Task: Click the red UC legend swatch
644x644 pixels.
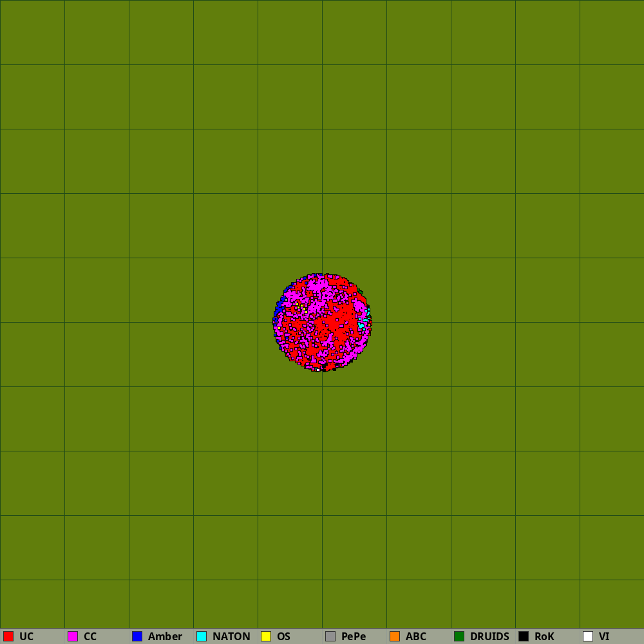Action: pyautogui.click(x=8, y=636)
